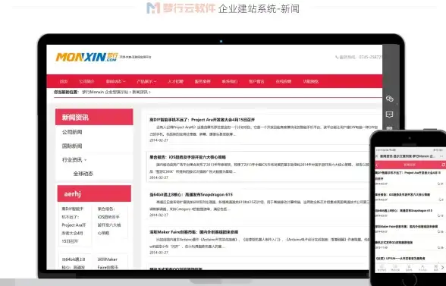Tap the back arrow in phone red header
The width and height of the screenshot is (446, 286).
(x=376, y=165)
